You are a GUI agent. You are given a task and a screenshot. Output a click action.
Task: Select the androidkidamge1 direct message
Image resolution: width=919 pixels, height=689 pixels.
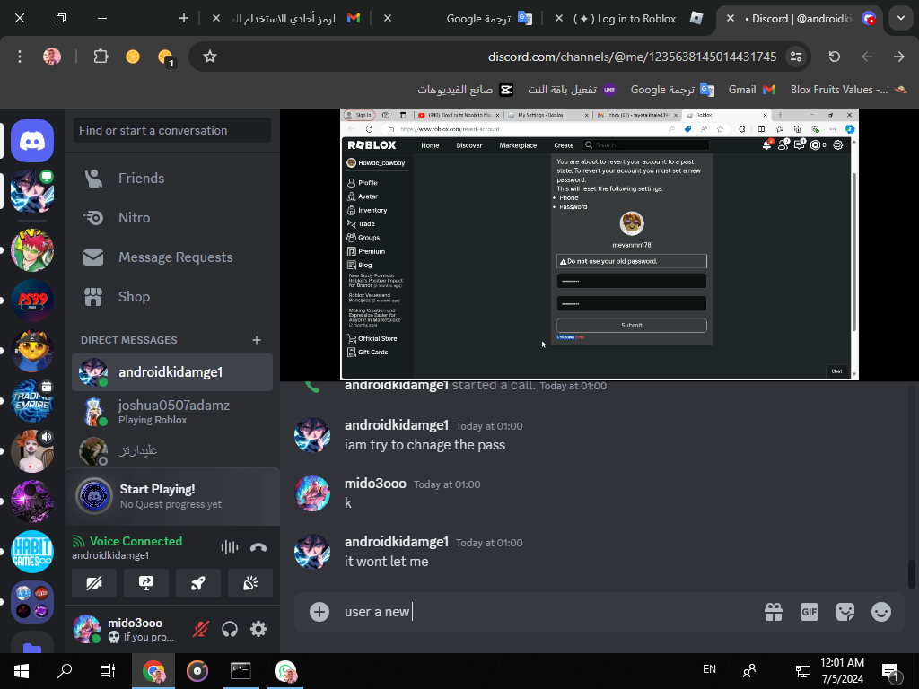pos(172,372)
